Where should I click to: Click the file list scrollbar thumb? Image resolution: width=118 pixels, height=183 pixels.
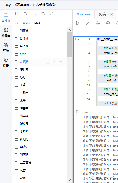pyautogui.click(x=70, y=45)
